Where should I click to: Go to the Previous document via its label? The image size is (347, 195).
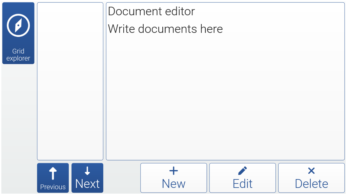click(53, 187)
